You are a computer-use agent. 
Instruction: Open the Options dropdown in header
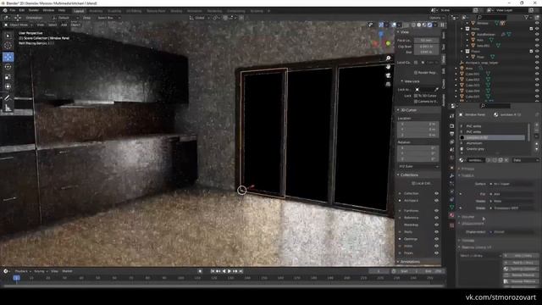(x=436, y=18)
